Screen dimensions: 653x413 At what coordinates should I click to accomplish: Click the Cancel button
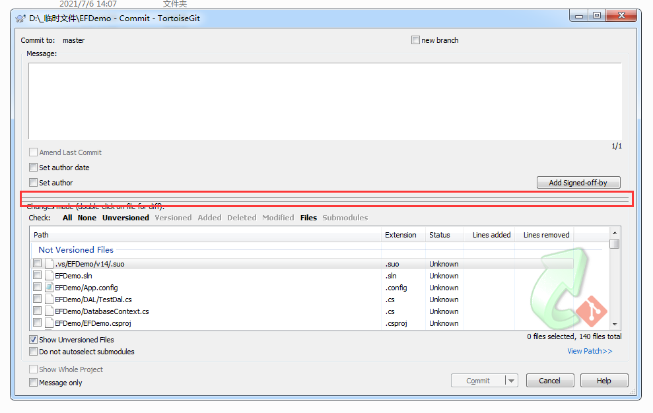coord(549,381)
